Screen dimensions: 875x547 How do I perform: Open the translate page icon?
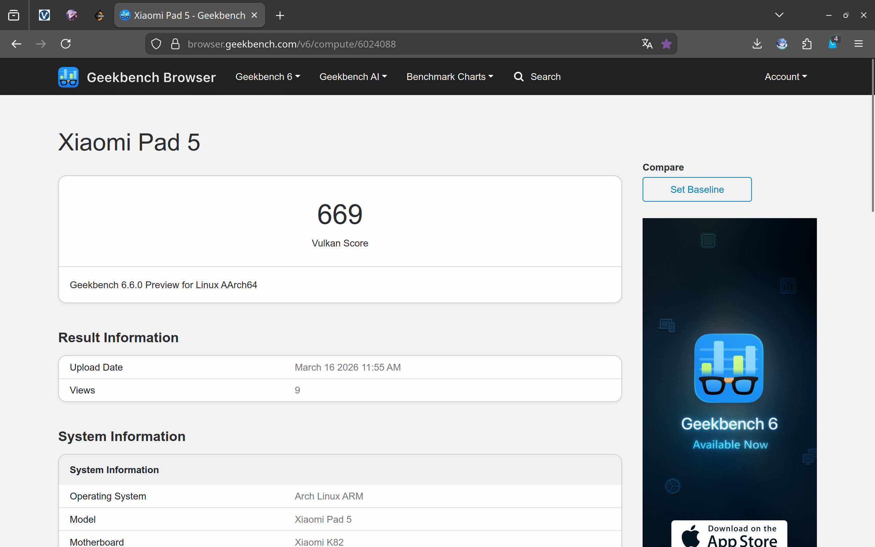coord(647,44)
